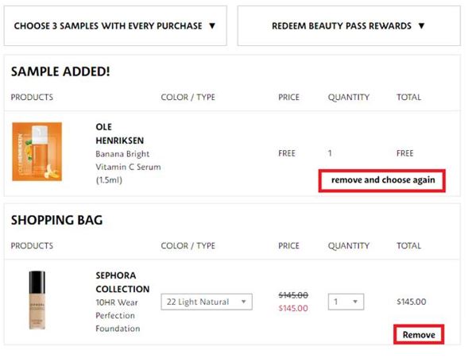Click arrow on the quantity selector
The height and width of the screenshot is (362, 472).
355,302
